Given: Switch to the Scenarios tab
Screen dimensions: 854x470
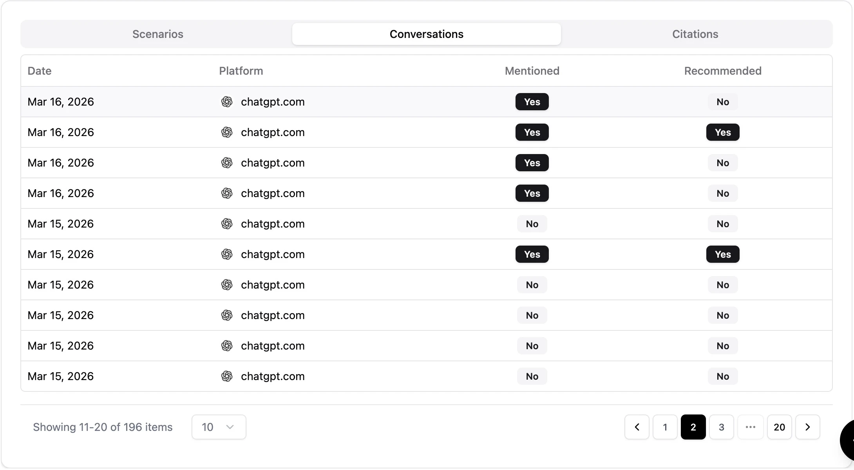Looking at the screenshot, I should pos(157,34).
